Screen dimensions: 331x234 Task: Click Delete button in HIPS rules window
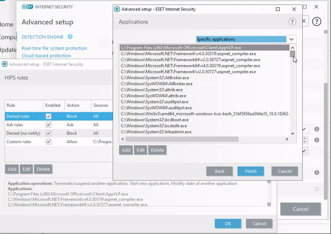(43, 169)
